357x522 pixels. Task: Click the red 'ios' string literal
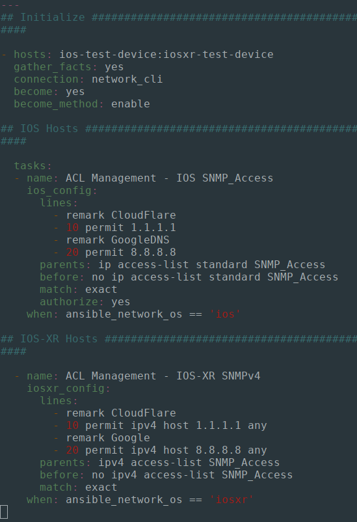point(224,314)
